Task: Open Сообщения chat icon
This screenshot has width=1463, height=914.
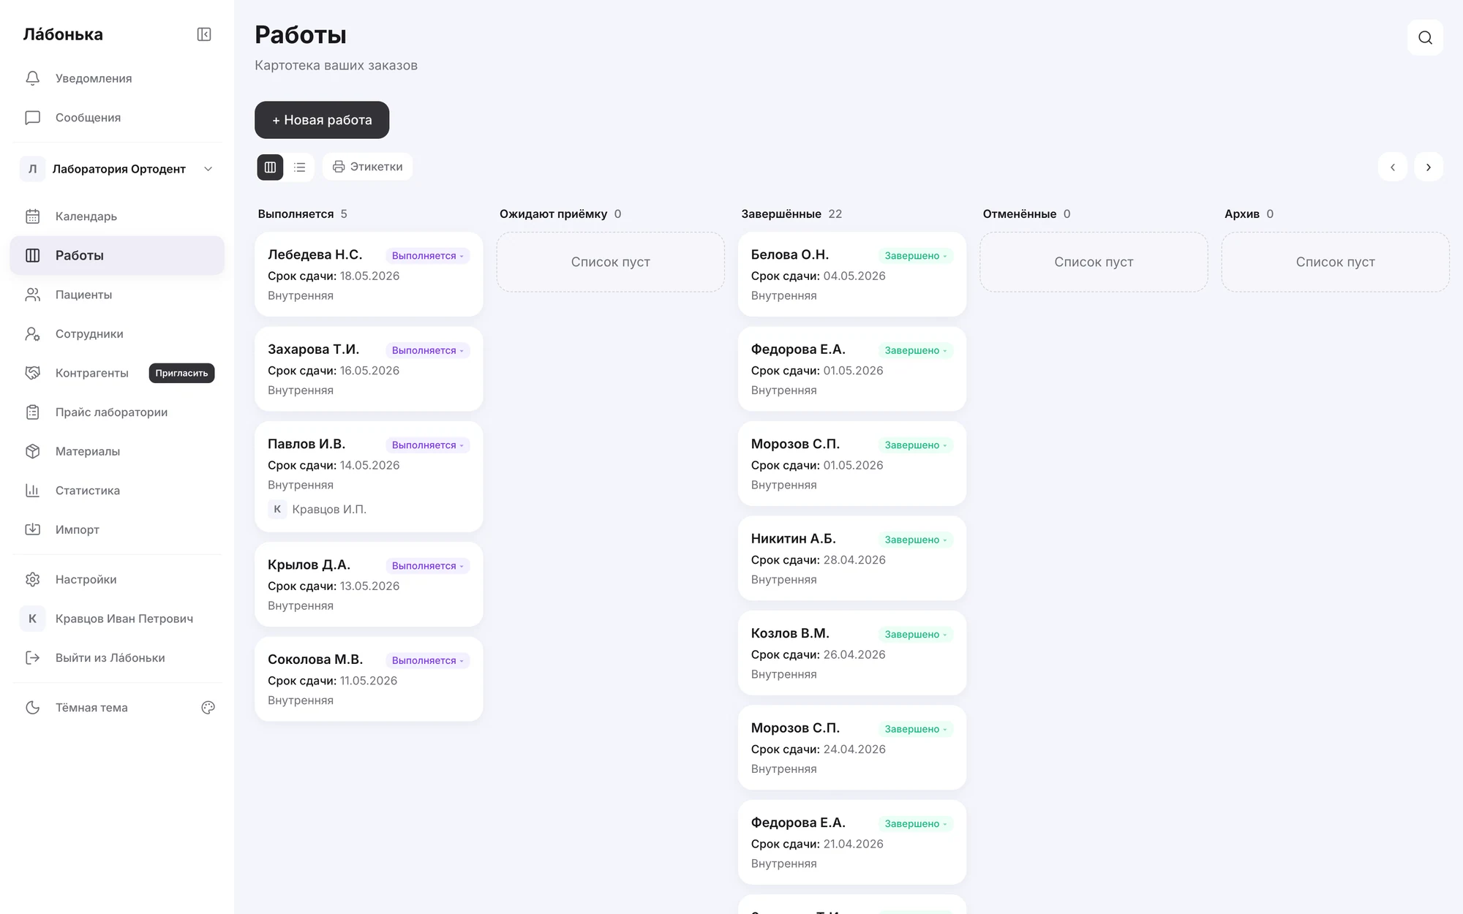Action: point(32,118)
